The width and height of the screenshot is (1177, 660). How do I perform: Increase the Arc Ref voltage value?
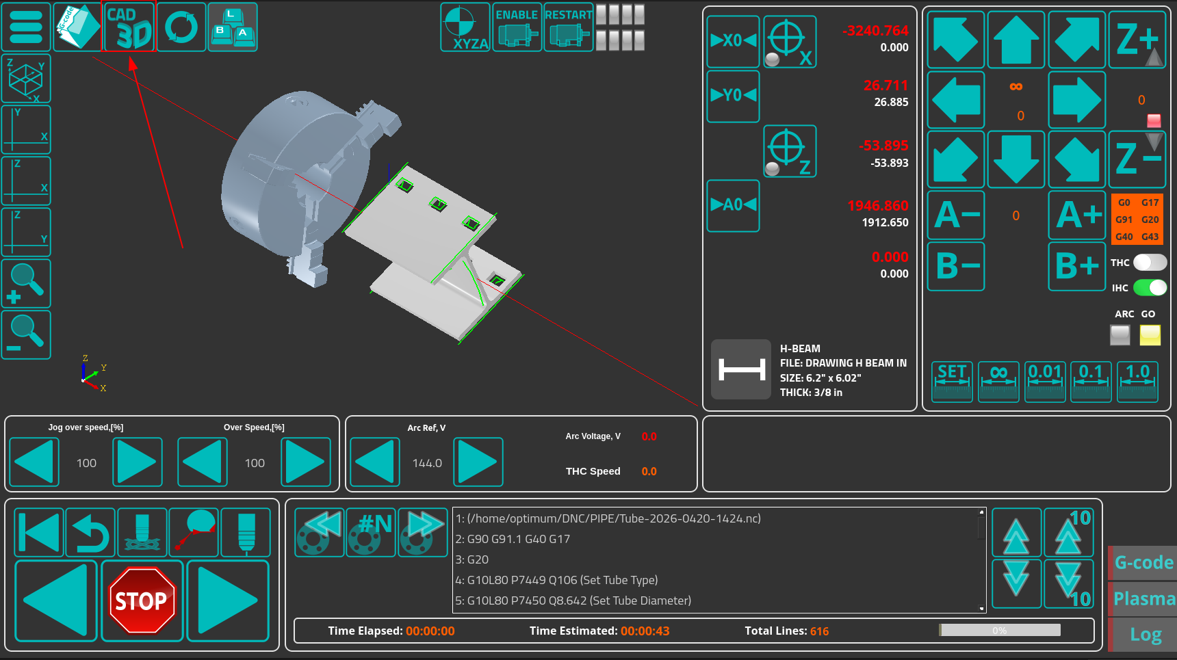(x=478, y=462)
